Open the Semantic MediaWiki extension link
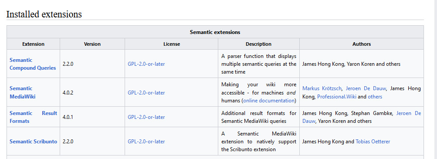The height and width of the screenshot is (159, 437). point(22,92)
